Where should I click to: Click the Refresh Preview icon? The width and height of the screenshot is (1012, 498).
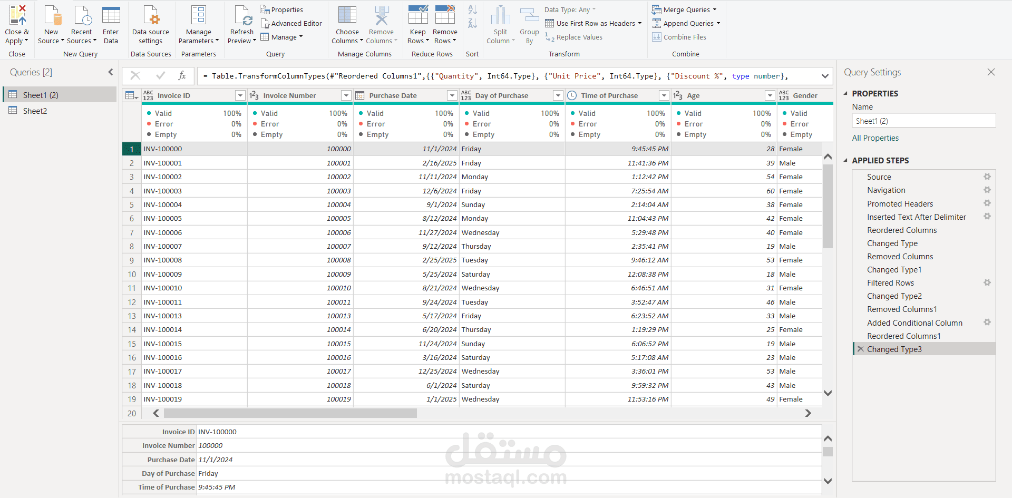tap(242, 16)
